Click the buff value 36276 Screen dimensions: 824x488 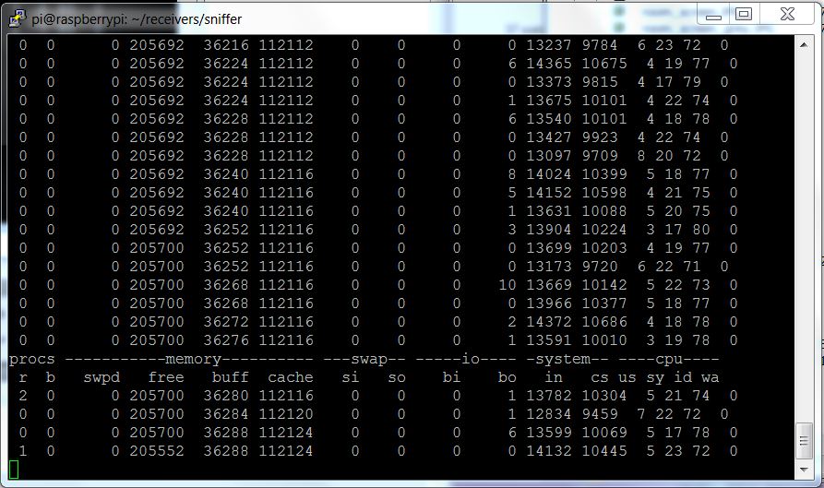coord(226,340)
